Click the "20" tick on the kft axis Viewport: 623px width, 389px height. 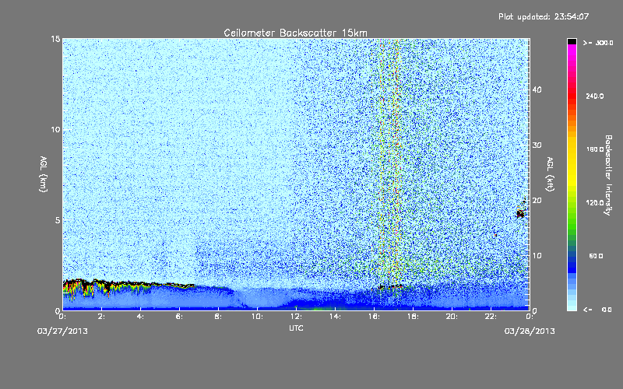pyautogui.click(x=537, y=201)
